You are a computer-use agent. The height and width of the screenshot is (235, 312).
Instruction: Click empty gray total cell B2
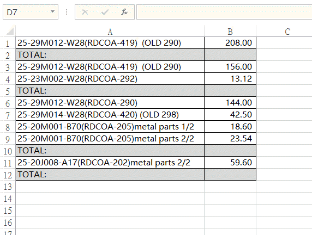[230, 55]
